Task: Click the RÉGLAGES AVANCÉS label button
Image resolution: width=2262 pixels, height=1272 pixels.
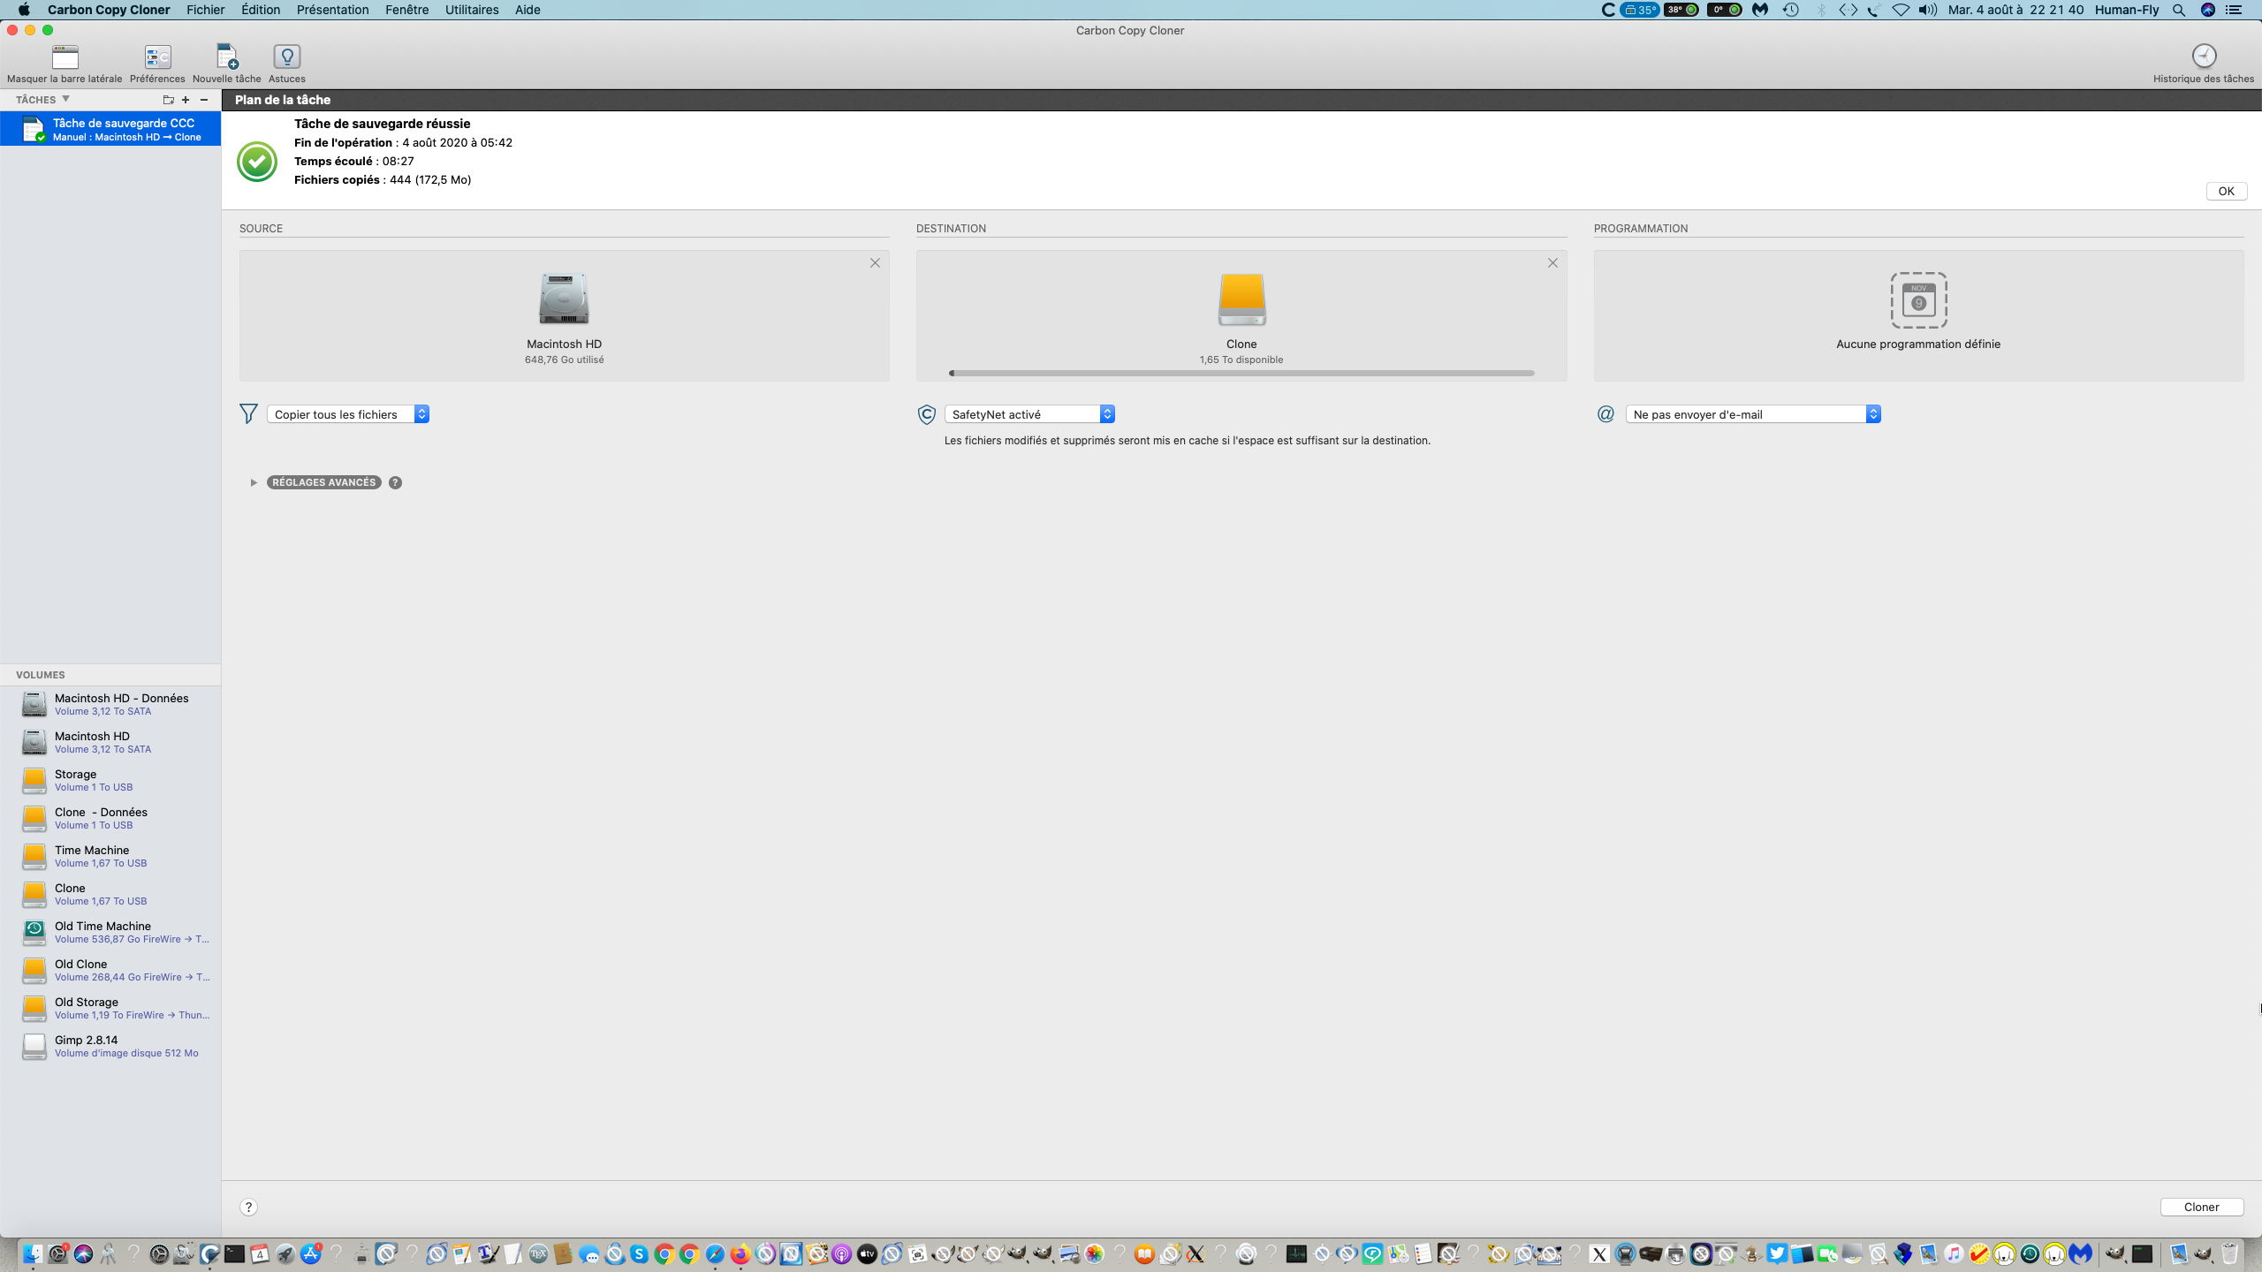Action: pyautogui.click(x=324, y=482)
